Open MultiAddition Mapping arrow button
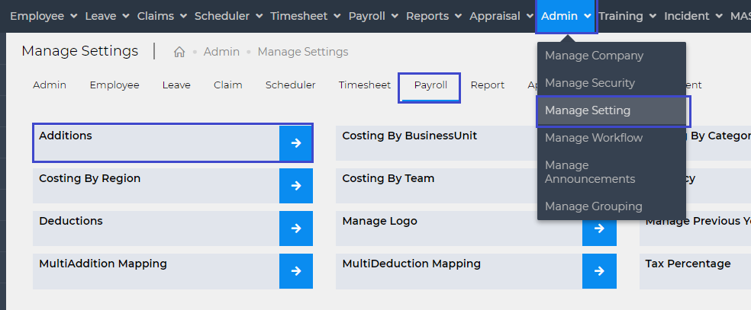This screenshot has width=751, height=310. (296, 271)
